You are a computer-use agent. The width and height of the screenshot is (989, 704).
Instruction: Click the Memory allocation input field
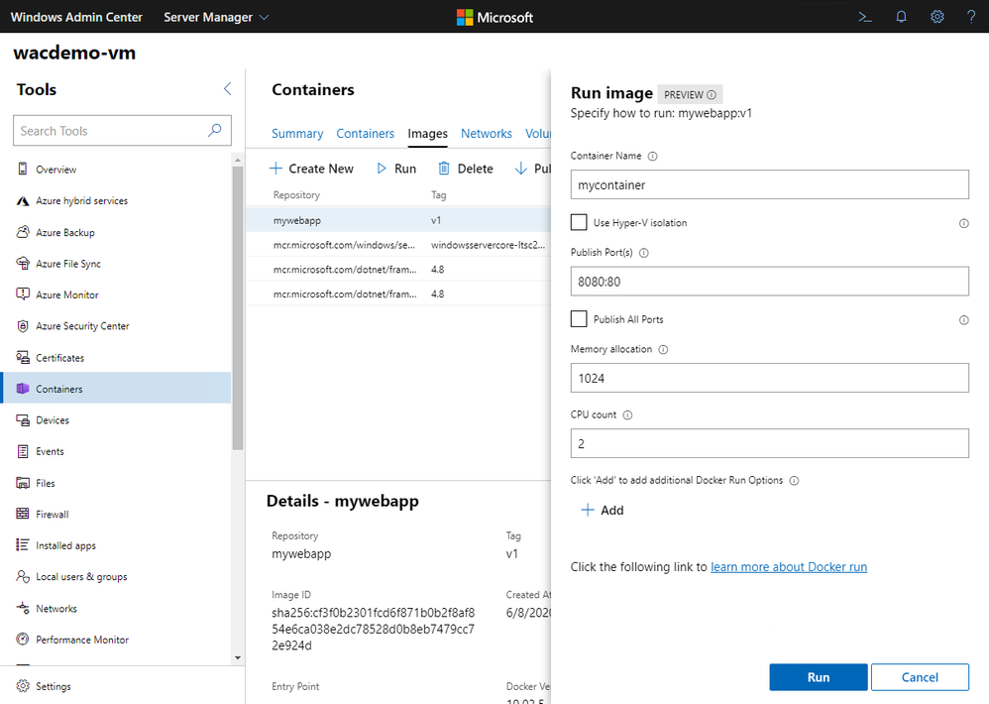[770, 378]
